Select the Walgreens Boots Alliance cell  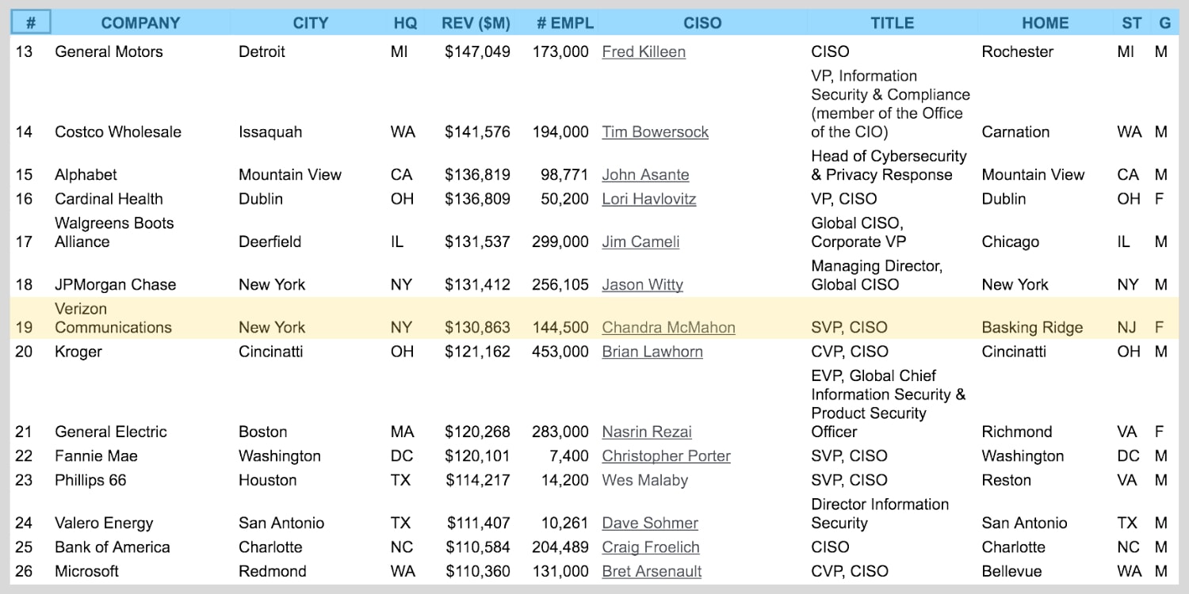tap(114, 232)
